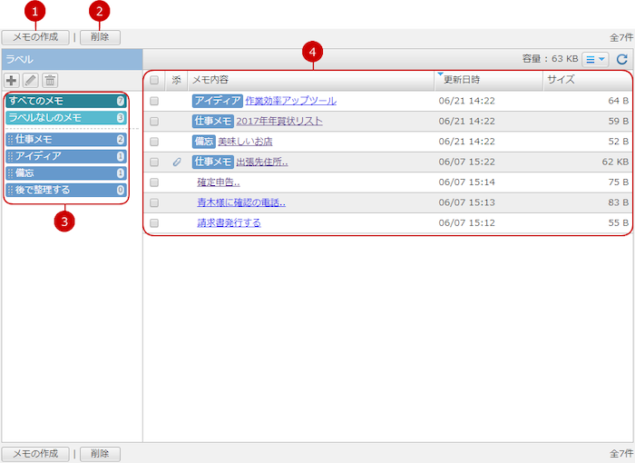Click the 仕事メモ label drag handle
The image size is (635, 463).
point(10,140)
